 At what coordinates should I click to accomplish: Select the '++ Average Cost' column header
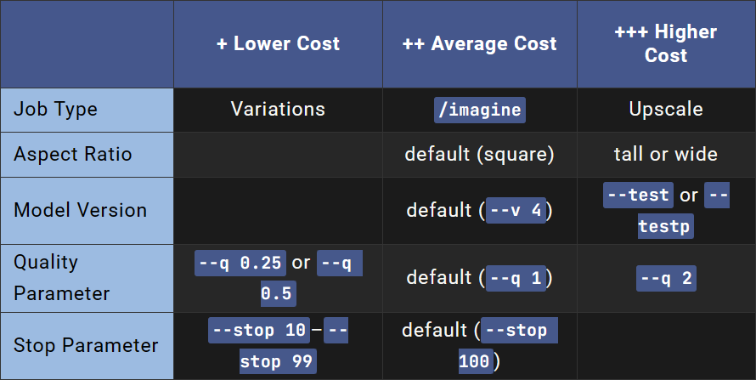[x=480, y=44]
